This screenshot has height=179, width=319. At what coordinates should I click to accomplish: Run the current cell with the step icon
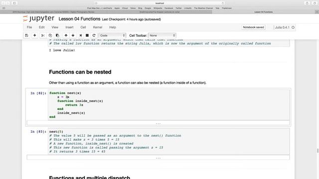81,35
